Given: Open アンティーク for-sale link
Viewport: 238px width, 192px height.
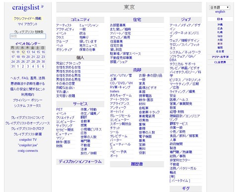Looking at the screenshot, I should tap(118, 107).
